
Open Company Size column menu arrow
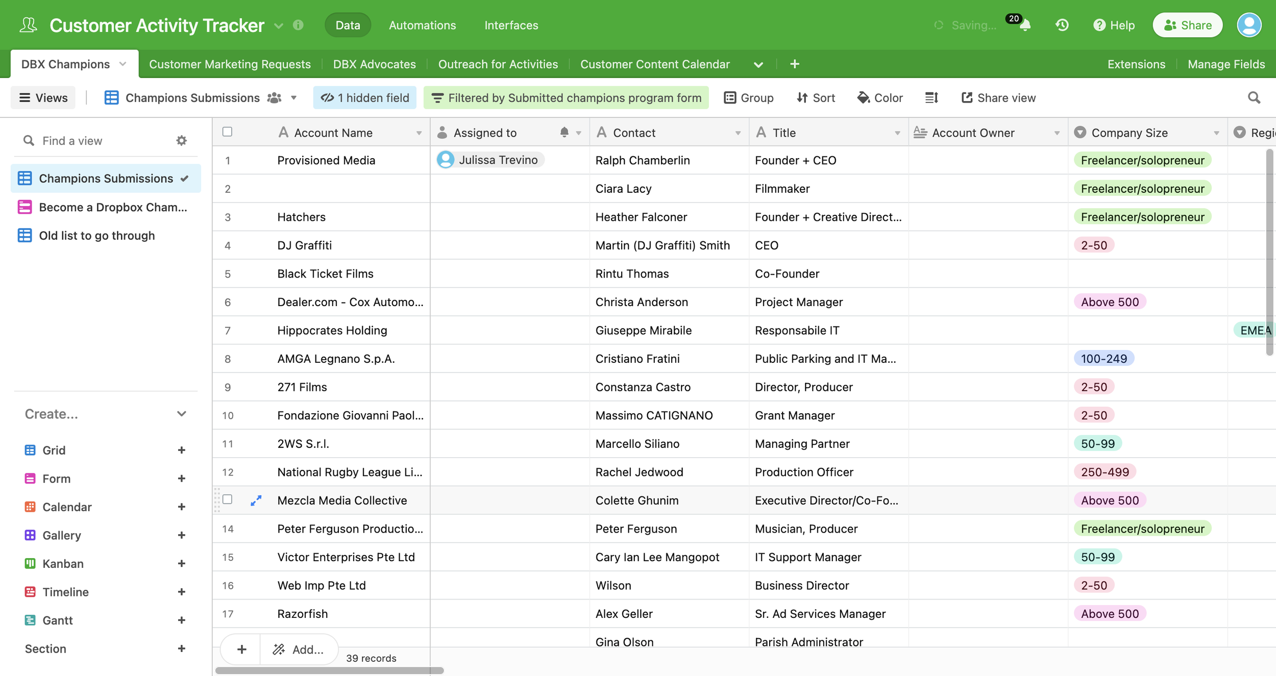click(x=1216, y=133)
